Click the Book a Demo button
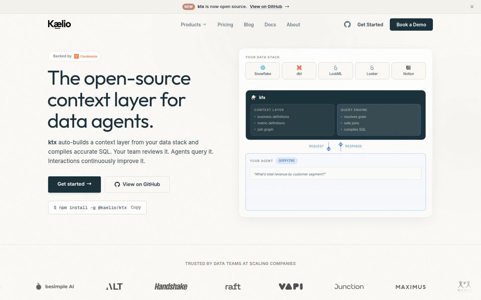The image size is (481, 300). (411, 25)
